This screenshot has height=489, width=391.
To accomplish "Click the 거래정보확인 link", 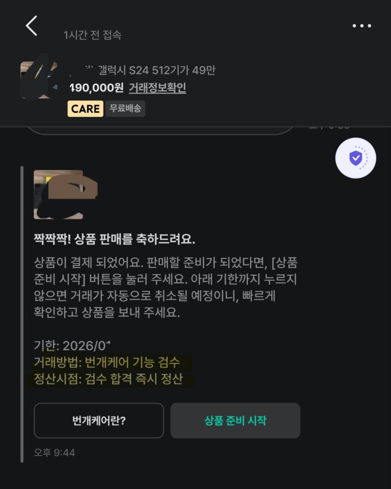I will [x=157, y=88].
